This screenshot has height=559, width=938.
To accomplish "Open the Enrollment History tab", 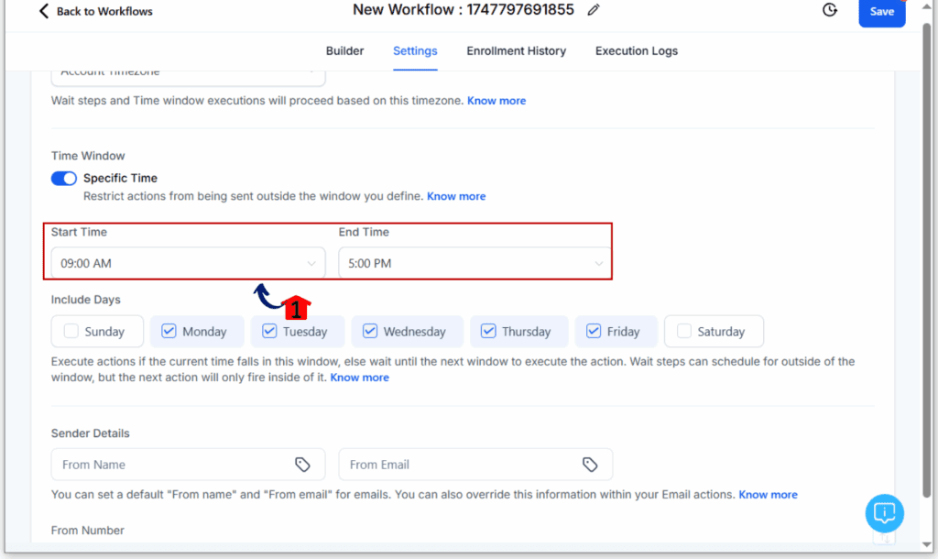I will (x=517, y=51).
